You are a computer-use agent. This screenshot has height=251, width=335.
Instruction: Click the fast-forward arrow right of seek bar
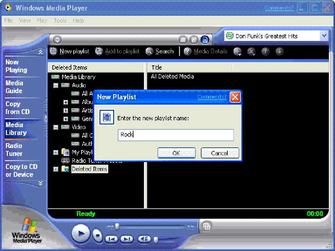(191, 227)
